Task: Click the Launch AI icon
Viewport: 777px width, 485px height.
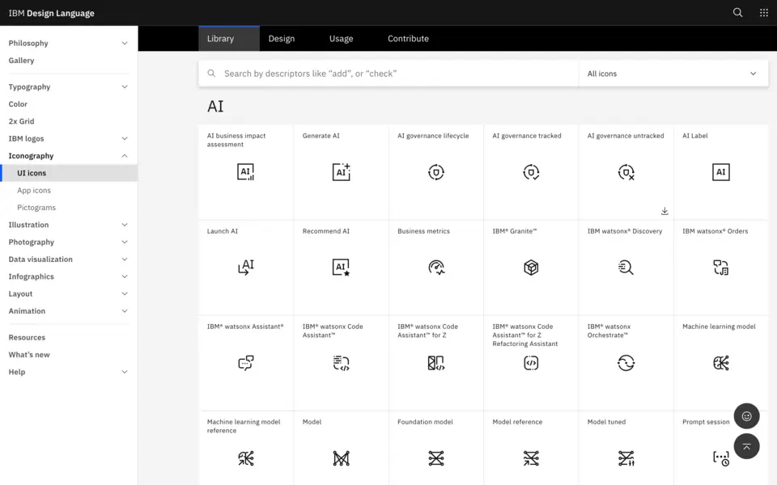Action: click(x=245, y=268)
